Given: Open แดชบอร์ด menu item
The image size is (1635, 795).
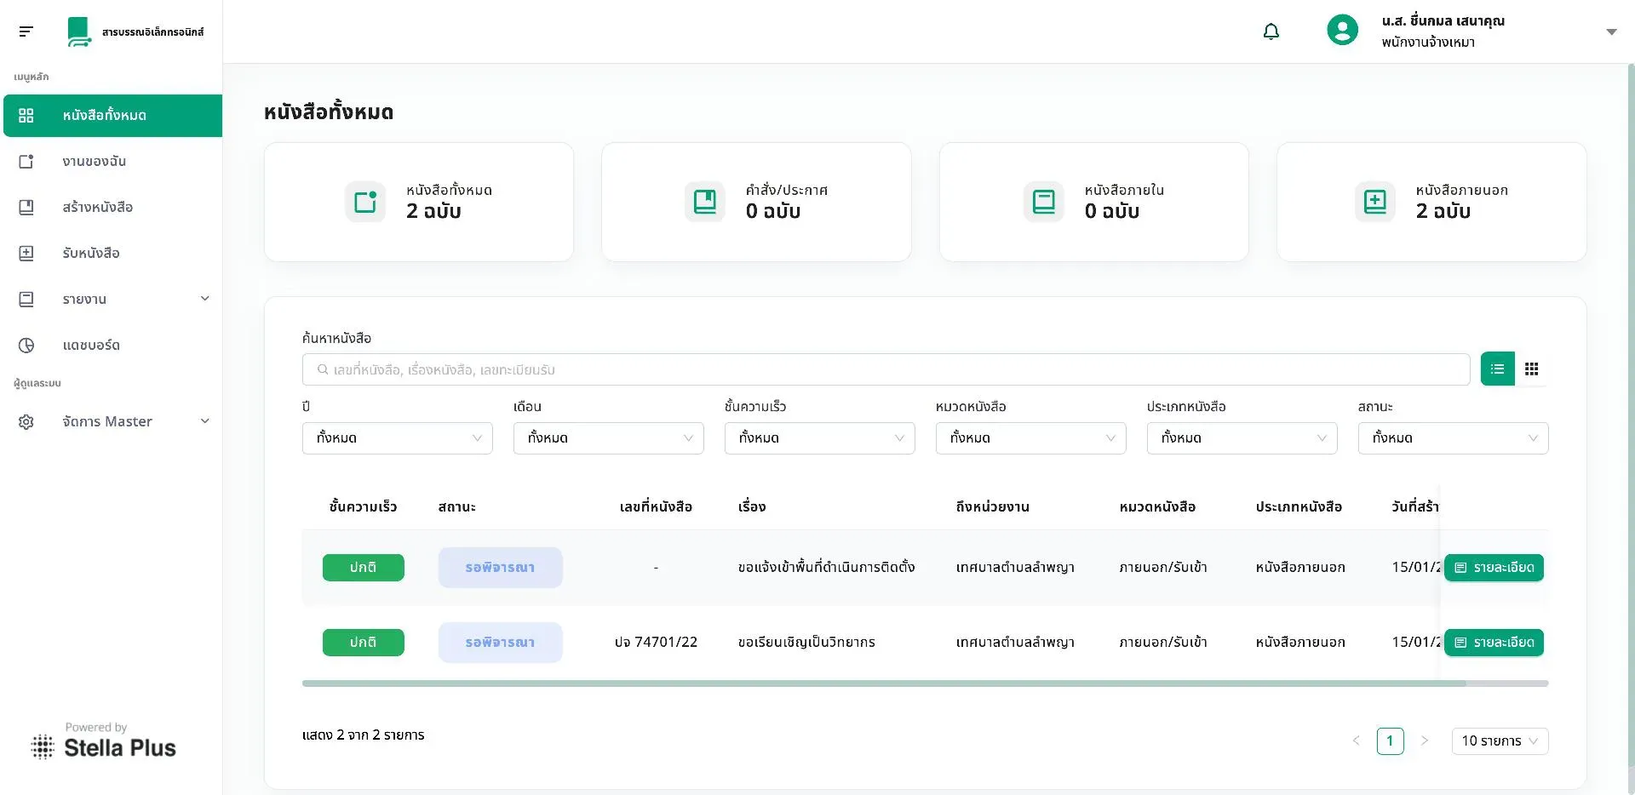Looking at the screenshot, I should [x=112, y=346].
